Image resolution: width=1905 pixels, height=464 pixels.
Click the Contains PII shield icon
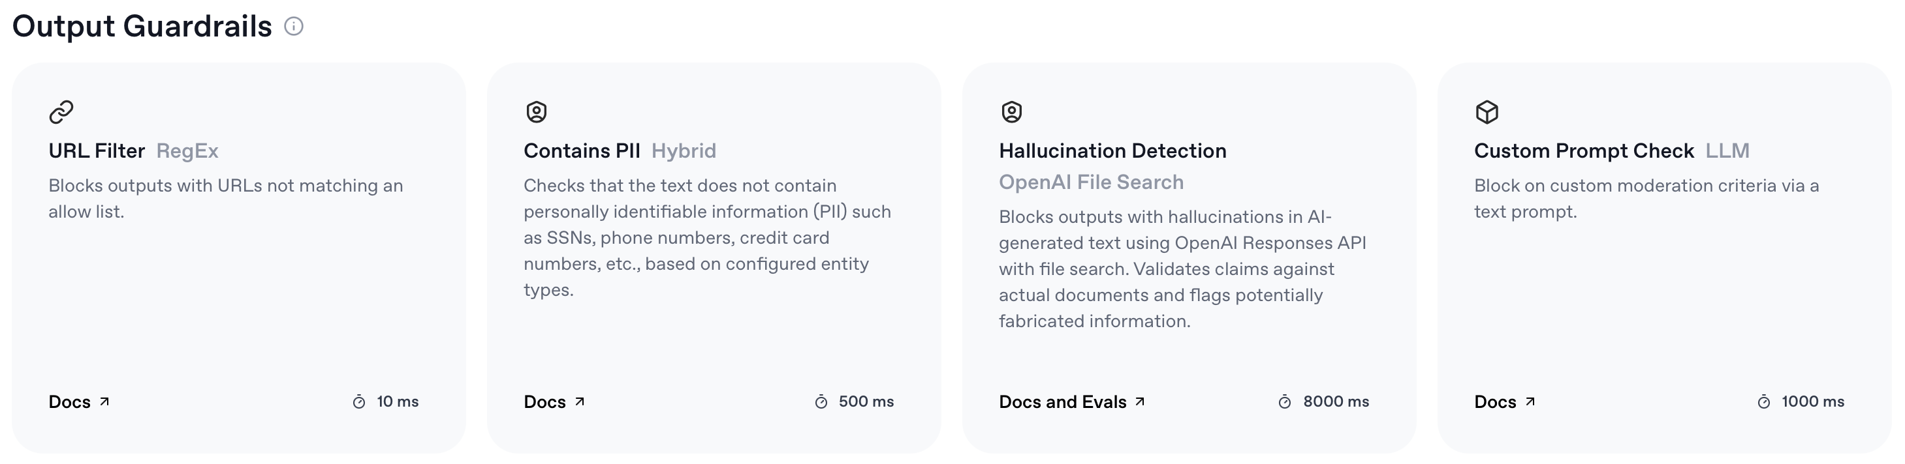pyautogui.click(x=536, y=112)
